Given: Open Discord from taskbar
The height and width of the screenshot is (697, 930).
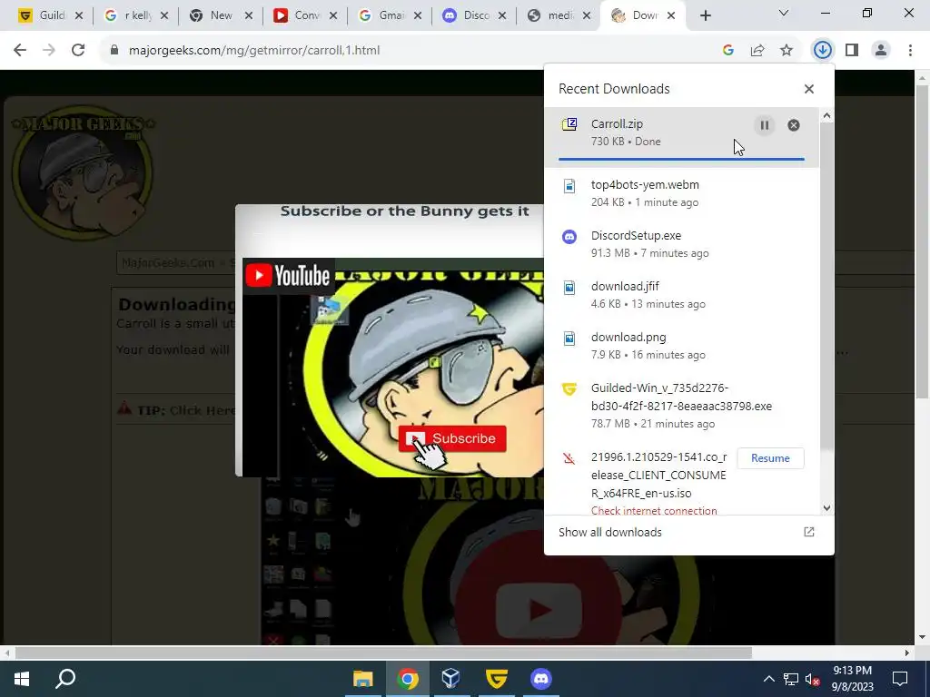Looking at the screenshot, I should coord(541,679).
